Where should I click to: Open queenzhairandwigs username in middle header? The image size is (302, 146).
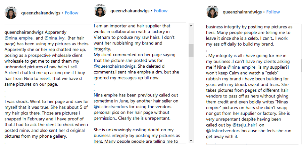tap(130, 11)
